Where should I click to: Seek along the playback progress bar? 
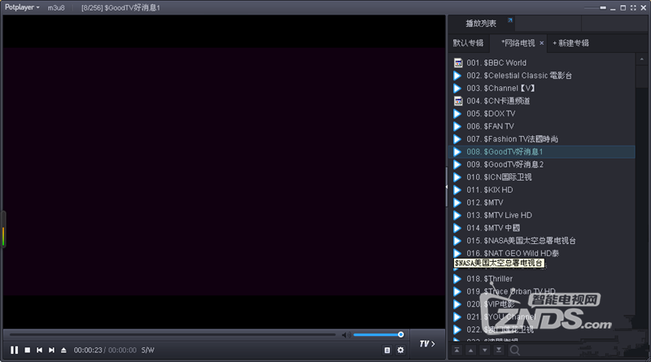(x=173, y=334)
